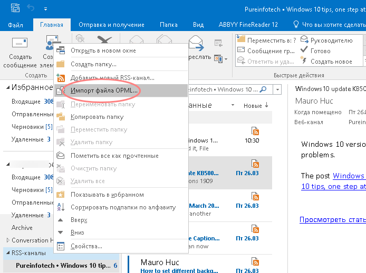The height and width of the screenshot is (273, 366).
Task: Click the star favorites icon in menu
Action: 61,195
